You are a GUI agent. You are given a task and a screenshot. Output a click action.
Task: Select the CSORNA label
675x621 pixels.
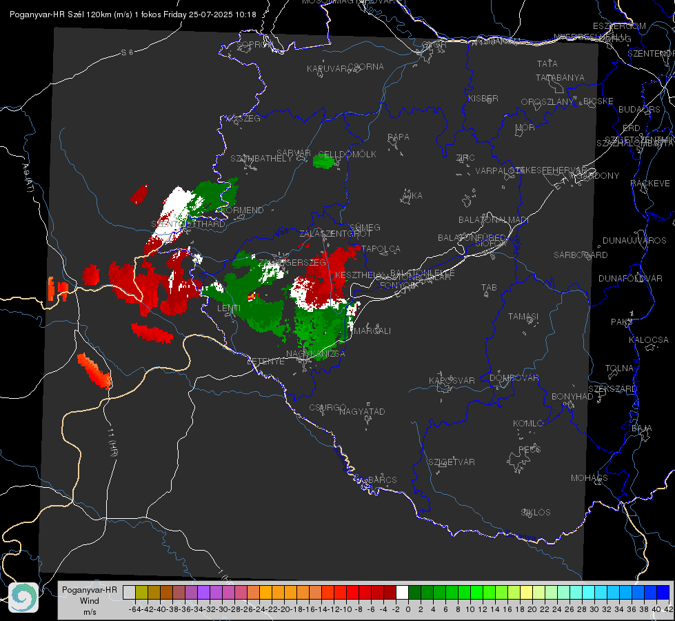point(365,67)
